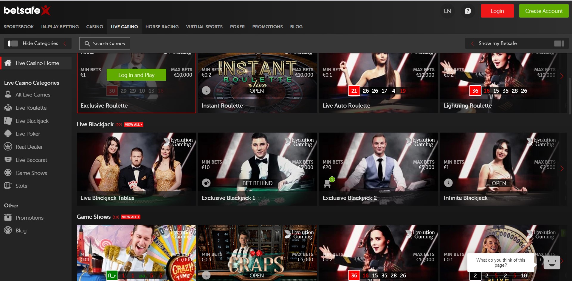Click the Live Poker spade icon

8,133
